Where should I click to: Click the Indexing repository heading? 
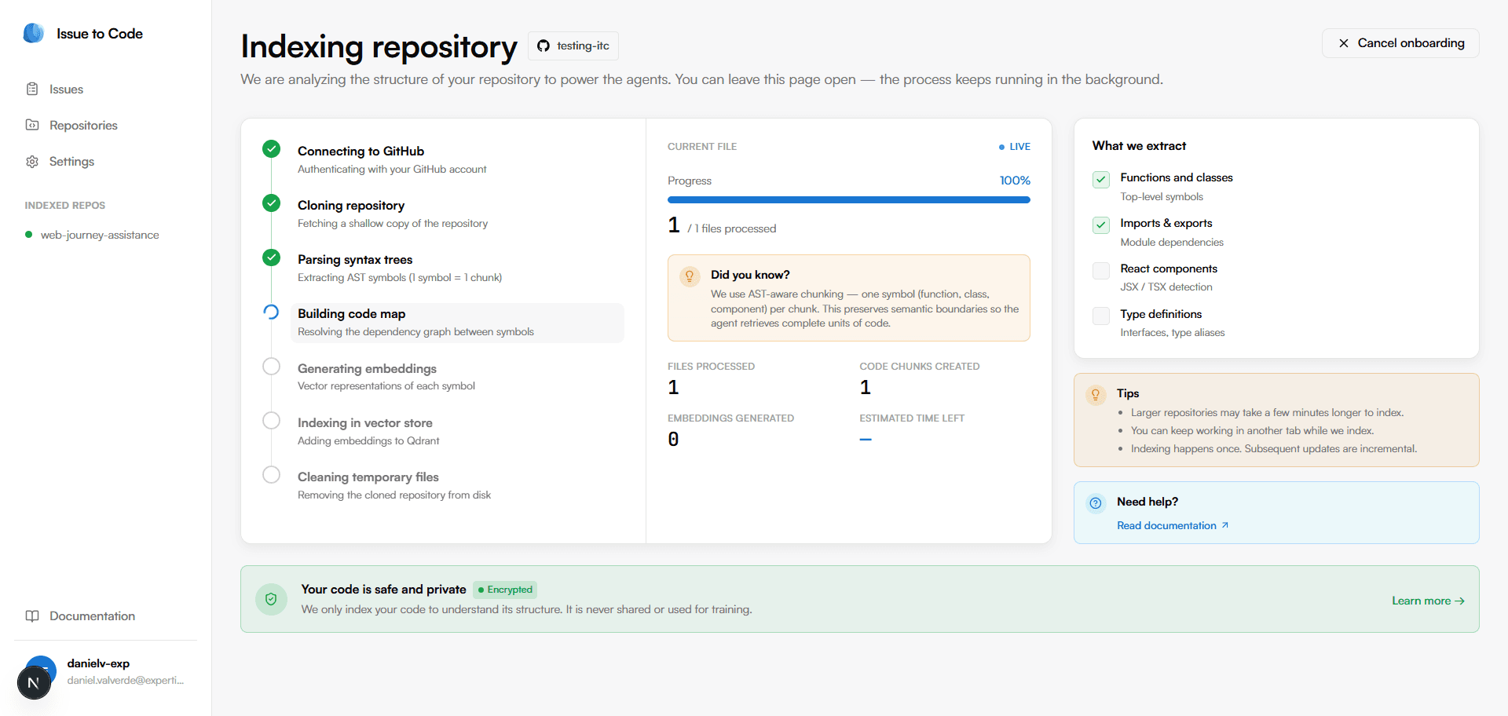pyautogui.click(x=379, y=46)
